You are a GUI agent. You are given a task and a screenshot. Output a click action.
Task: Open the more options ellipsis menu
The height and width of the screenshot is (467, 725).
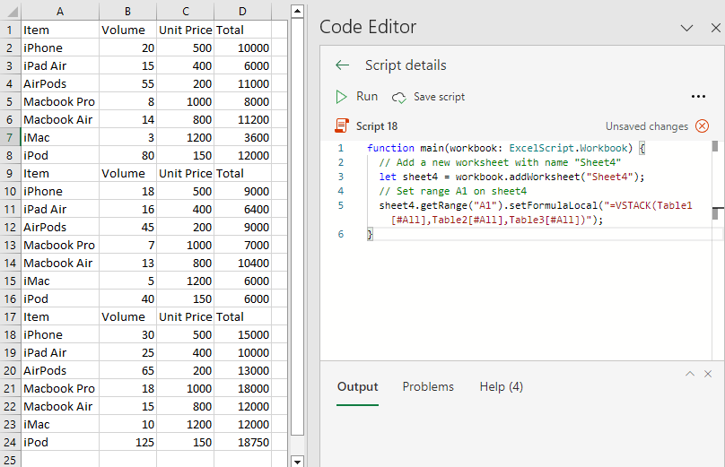click(x=698, y=97)
